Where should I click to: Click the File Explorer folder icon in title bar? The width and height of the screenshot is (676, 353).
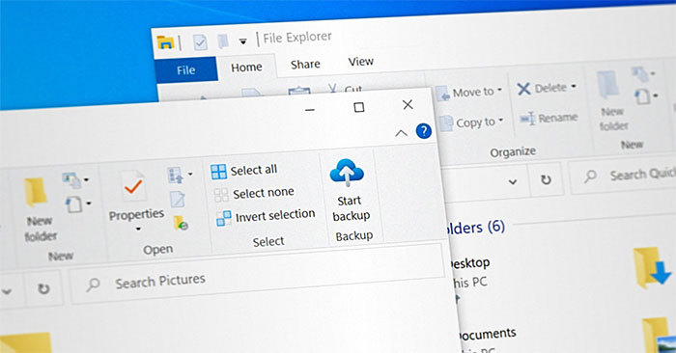point(165,42)
